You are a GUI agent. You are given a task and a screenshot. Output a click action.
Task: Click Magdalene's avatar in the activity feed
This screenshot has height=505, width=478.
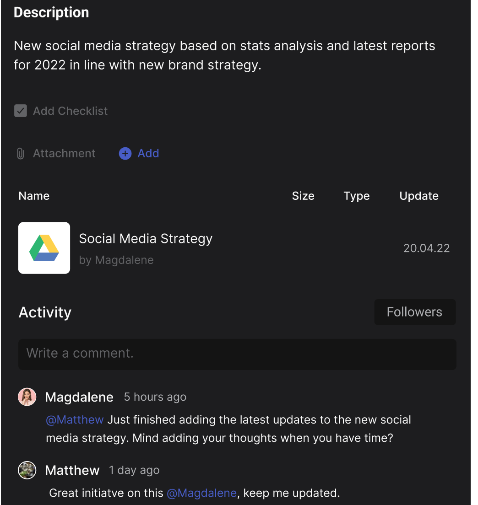(27, 397)
